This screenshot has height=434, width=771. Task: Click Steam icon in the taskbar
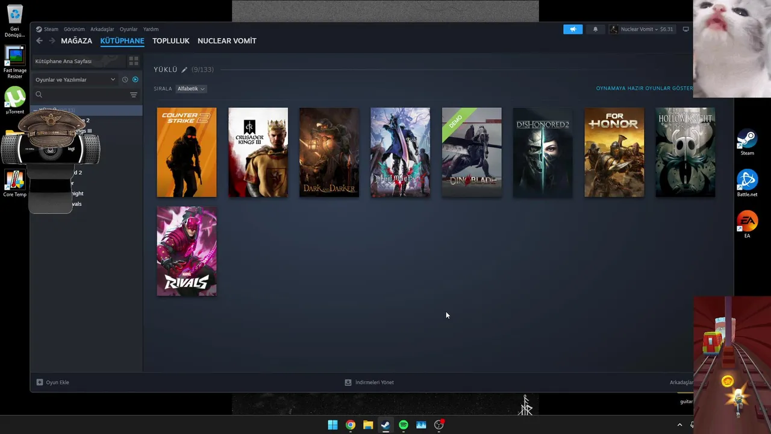385,425
